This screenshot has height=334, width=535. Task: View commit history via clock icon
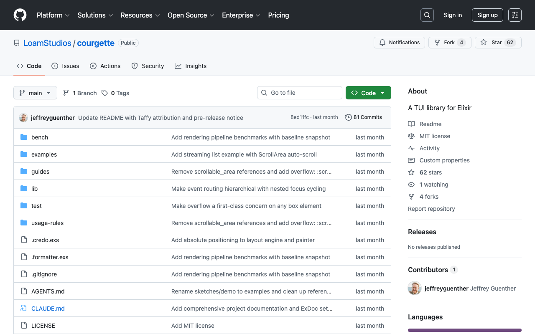point(363,117)
